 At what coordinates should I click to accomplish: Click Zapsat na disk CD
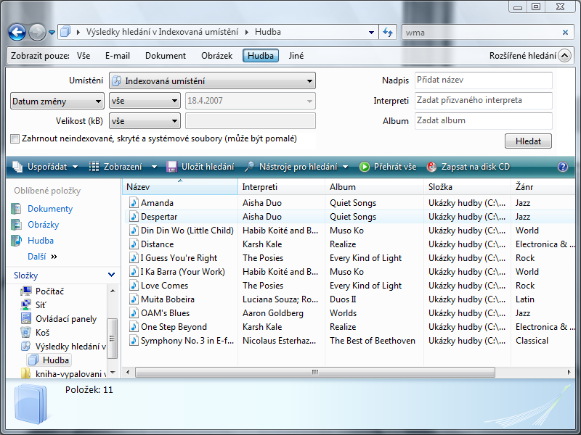click(x=468, y=167)
